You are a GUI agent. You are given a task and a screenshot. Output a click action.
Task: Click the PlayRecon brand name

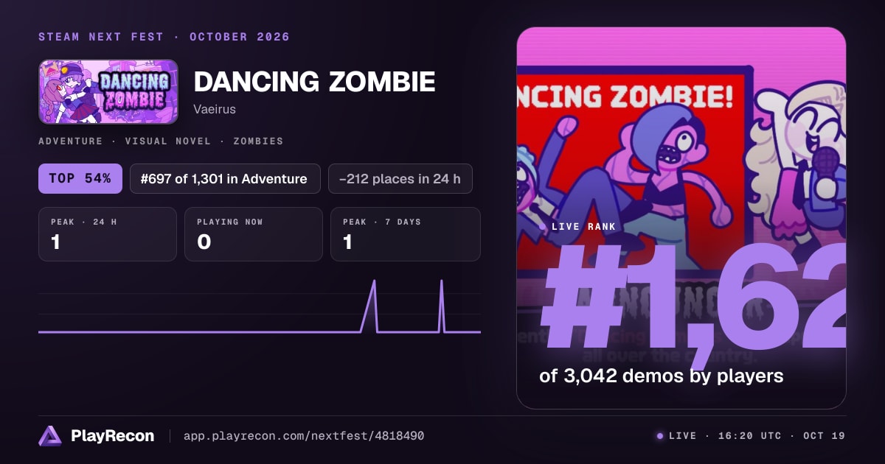pyautogui.click(x=113, y=436)
